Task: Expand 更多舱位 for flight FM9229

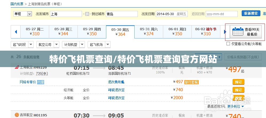Action: pyautogui.click(x=236, y=106)
